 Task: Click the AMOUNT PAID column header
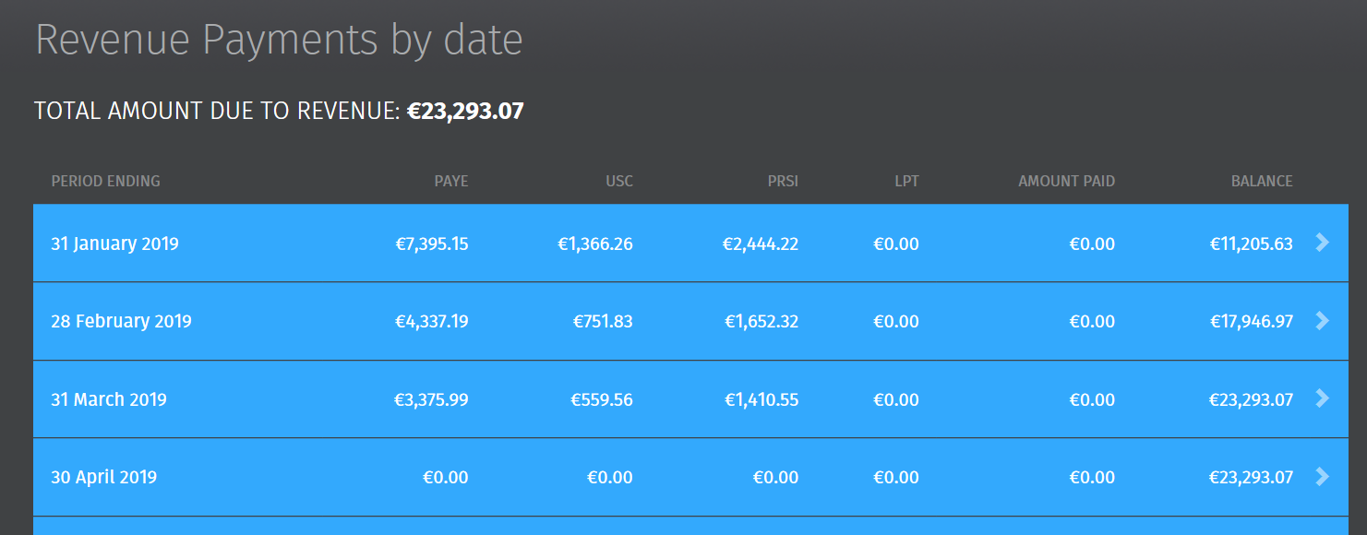coord(1067,181)
